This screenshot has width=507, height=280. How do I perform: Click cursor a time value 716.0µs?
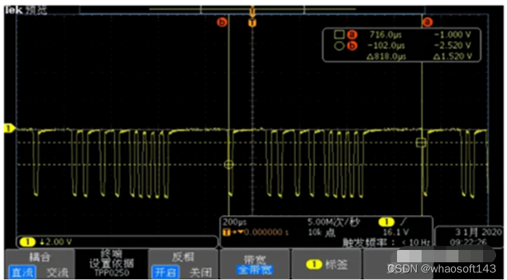click(x=385, y=34)
